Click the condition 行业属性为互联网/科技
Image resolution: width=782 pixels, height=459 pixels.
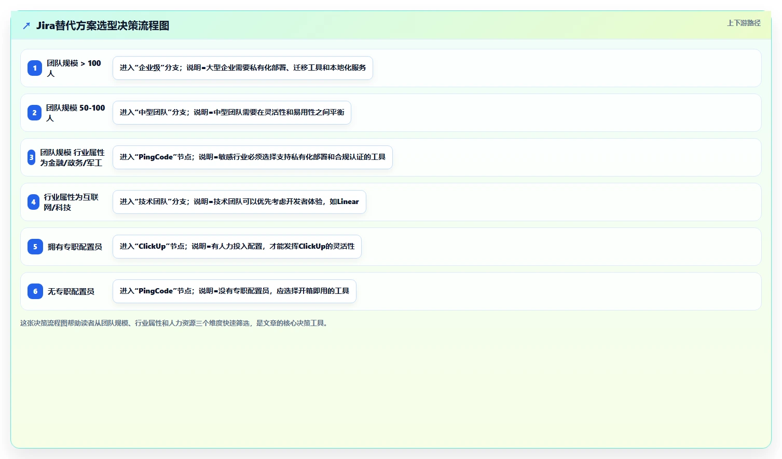pyautogui.click(x=71, y=202)
